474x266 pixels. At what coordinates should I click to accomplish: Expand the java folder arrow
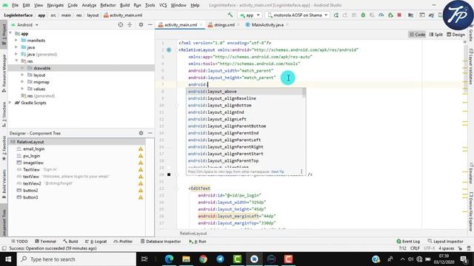click(x=16, y=47)
